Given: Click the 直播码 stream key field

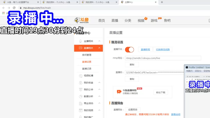Looking at the screenshot, I should click(154, 73).
